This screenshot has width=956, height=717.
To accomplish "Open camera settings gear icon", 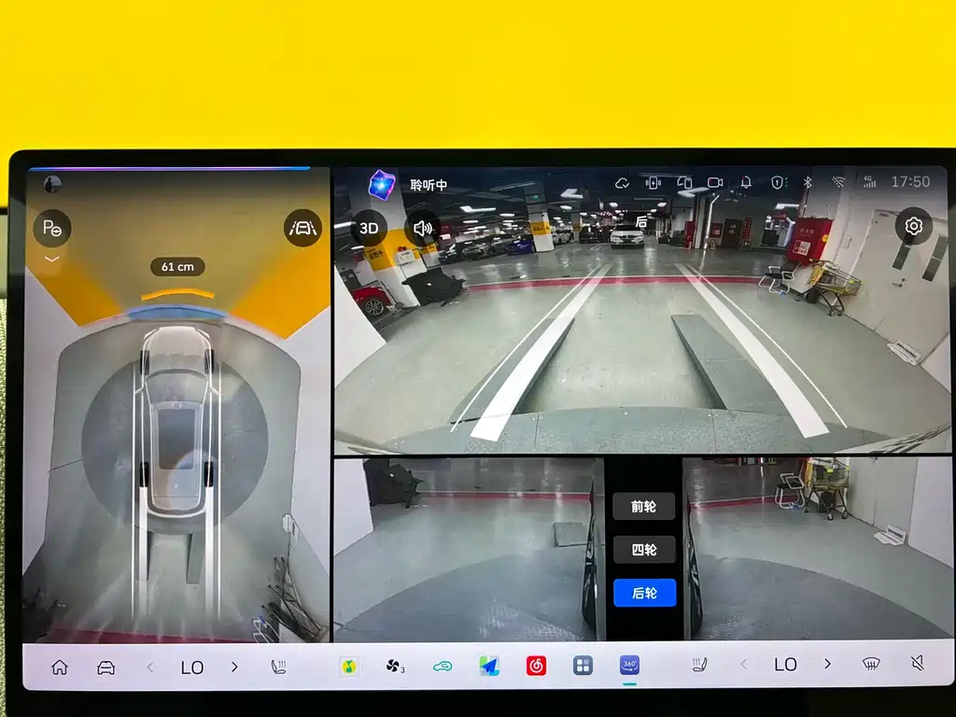I will point(913,226).
